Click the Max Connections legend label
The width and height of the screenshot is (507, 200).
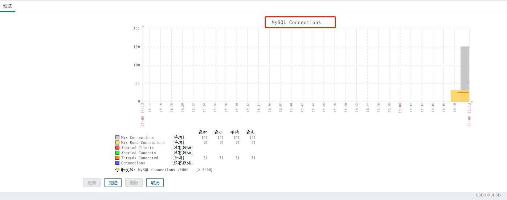(138, 138)
